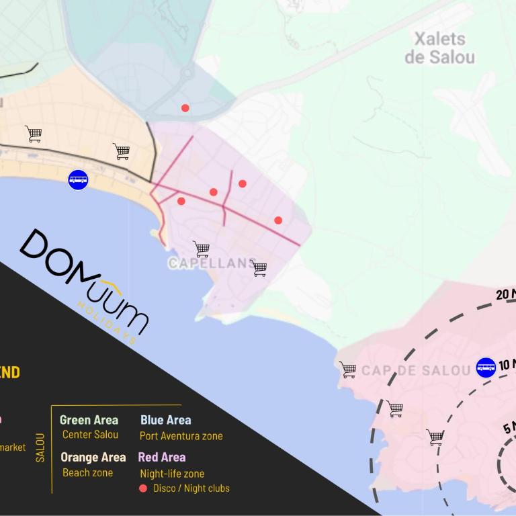This screenshot has height=516, width=516.
Task: Select the red dot near the long pink street's east end
Action: (x=278, y=220)
